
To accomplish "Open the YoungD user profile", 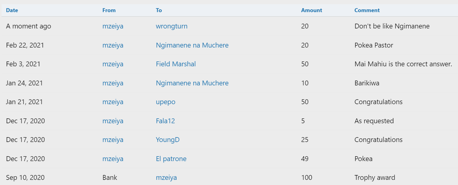I will (167, 140).
